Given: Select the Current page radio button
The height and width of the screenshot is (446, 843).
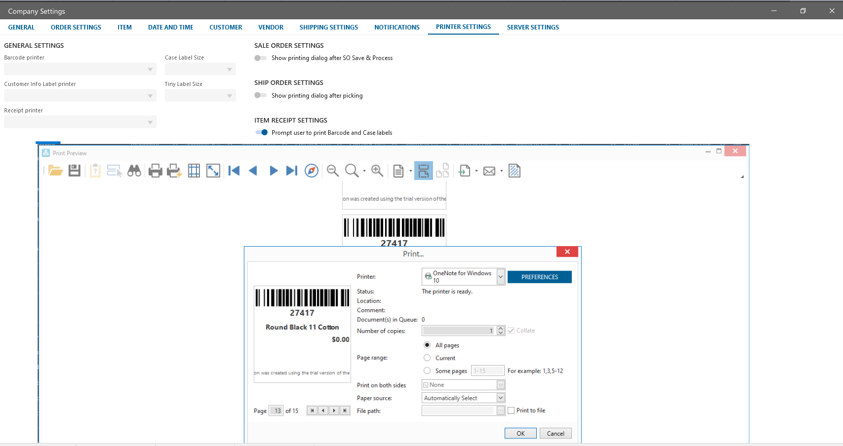Looking at the screenshot, I should coord(427,358).
